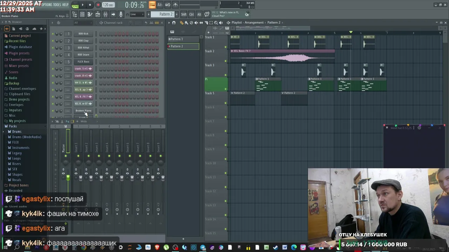Mute the FLEX Bass channel
The height and width of the screenshot is (252, 449).
click(x=53, y=62)
